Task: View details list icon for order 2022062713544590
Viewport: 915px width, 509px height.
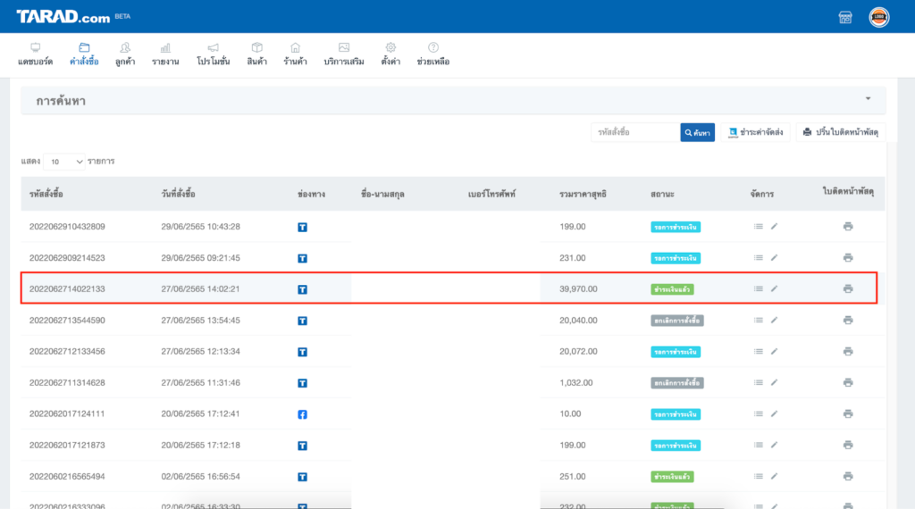Action: [x=758, y=320]
